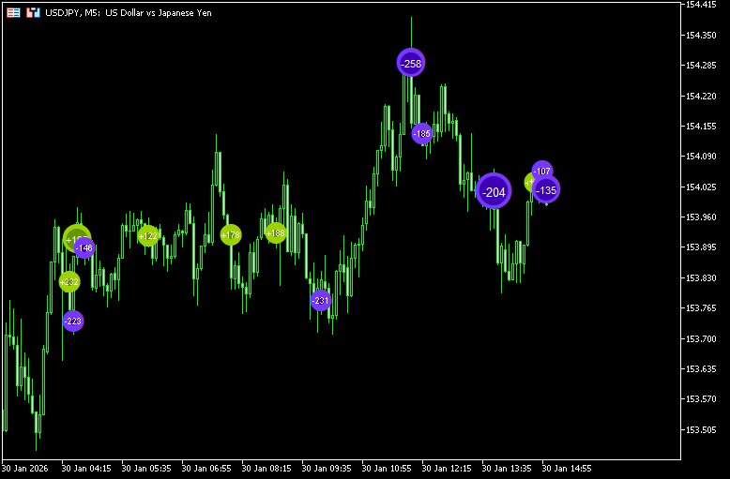Click the purple -231 bubble marker
730x479 pixels.
pyautogui.click(x=321, y=301)
